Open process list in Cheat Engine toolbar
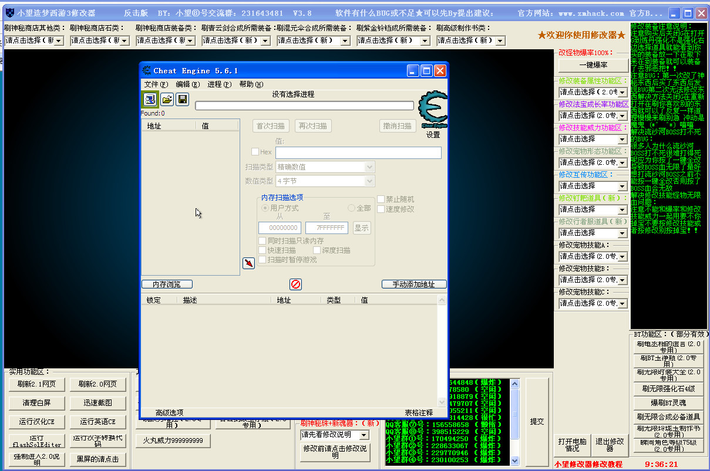710x471 pixels. [x=150, y=99]
